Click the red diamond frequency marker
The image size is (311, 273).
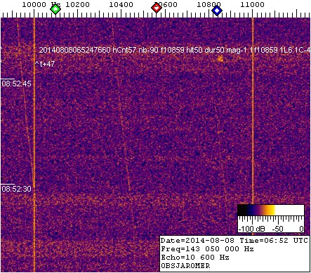[157, 8]
